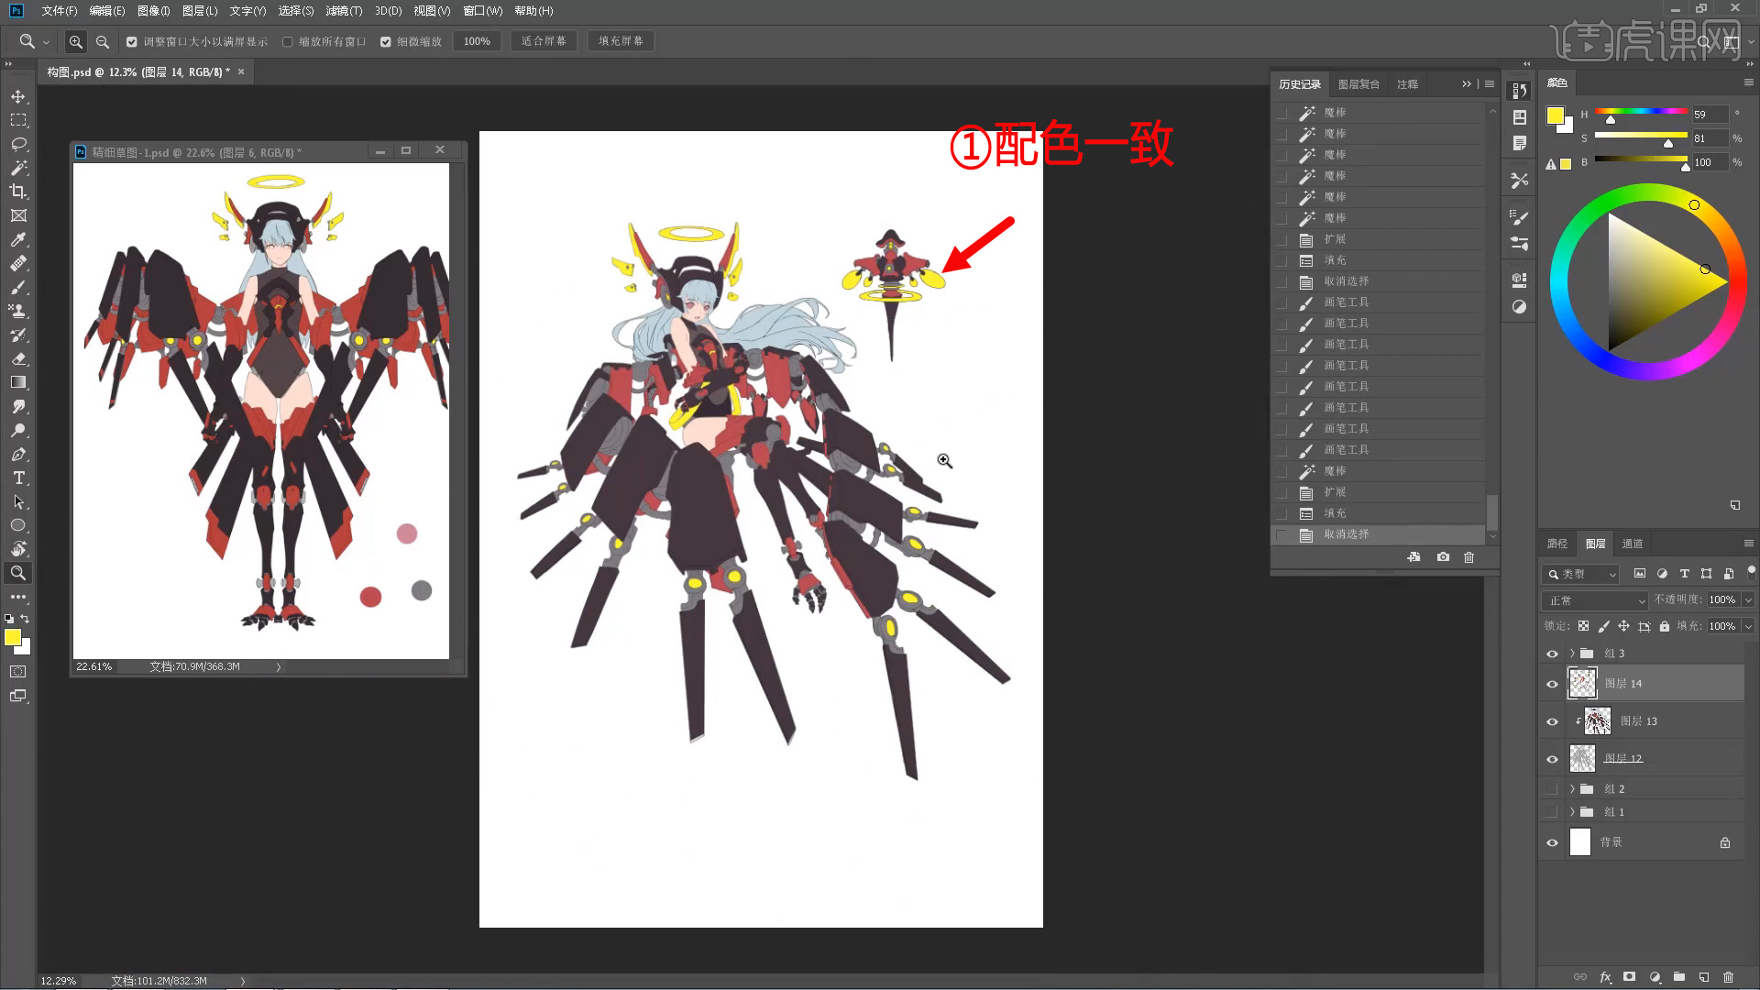
Task: Hide the 组 3 group
Action: click(1552, 654)
